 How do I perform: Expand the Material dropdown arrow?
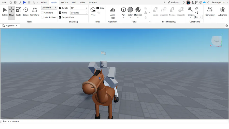[x=138, y=18]
